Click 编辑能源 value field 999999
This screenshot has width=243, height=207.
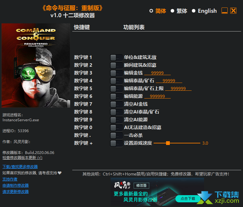(x=157, y=96)
